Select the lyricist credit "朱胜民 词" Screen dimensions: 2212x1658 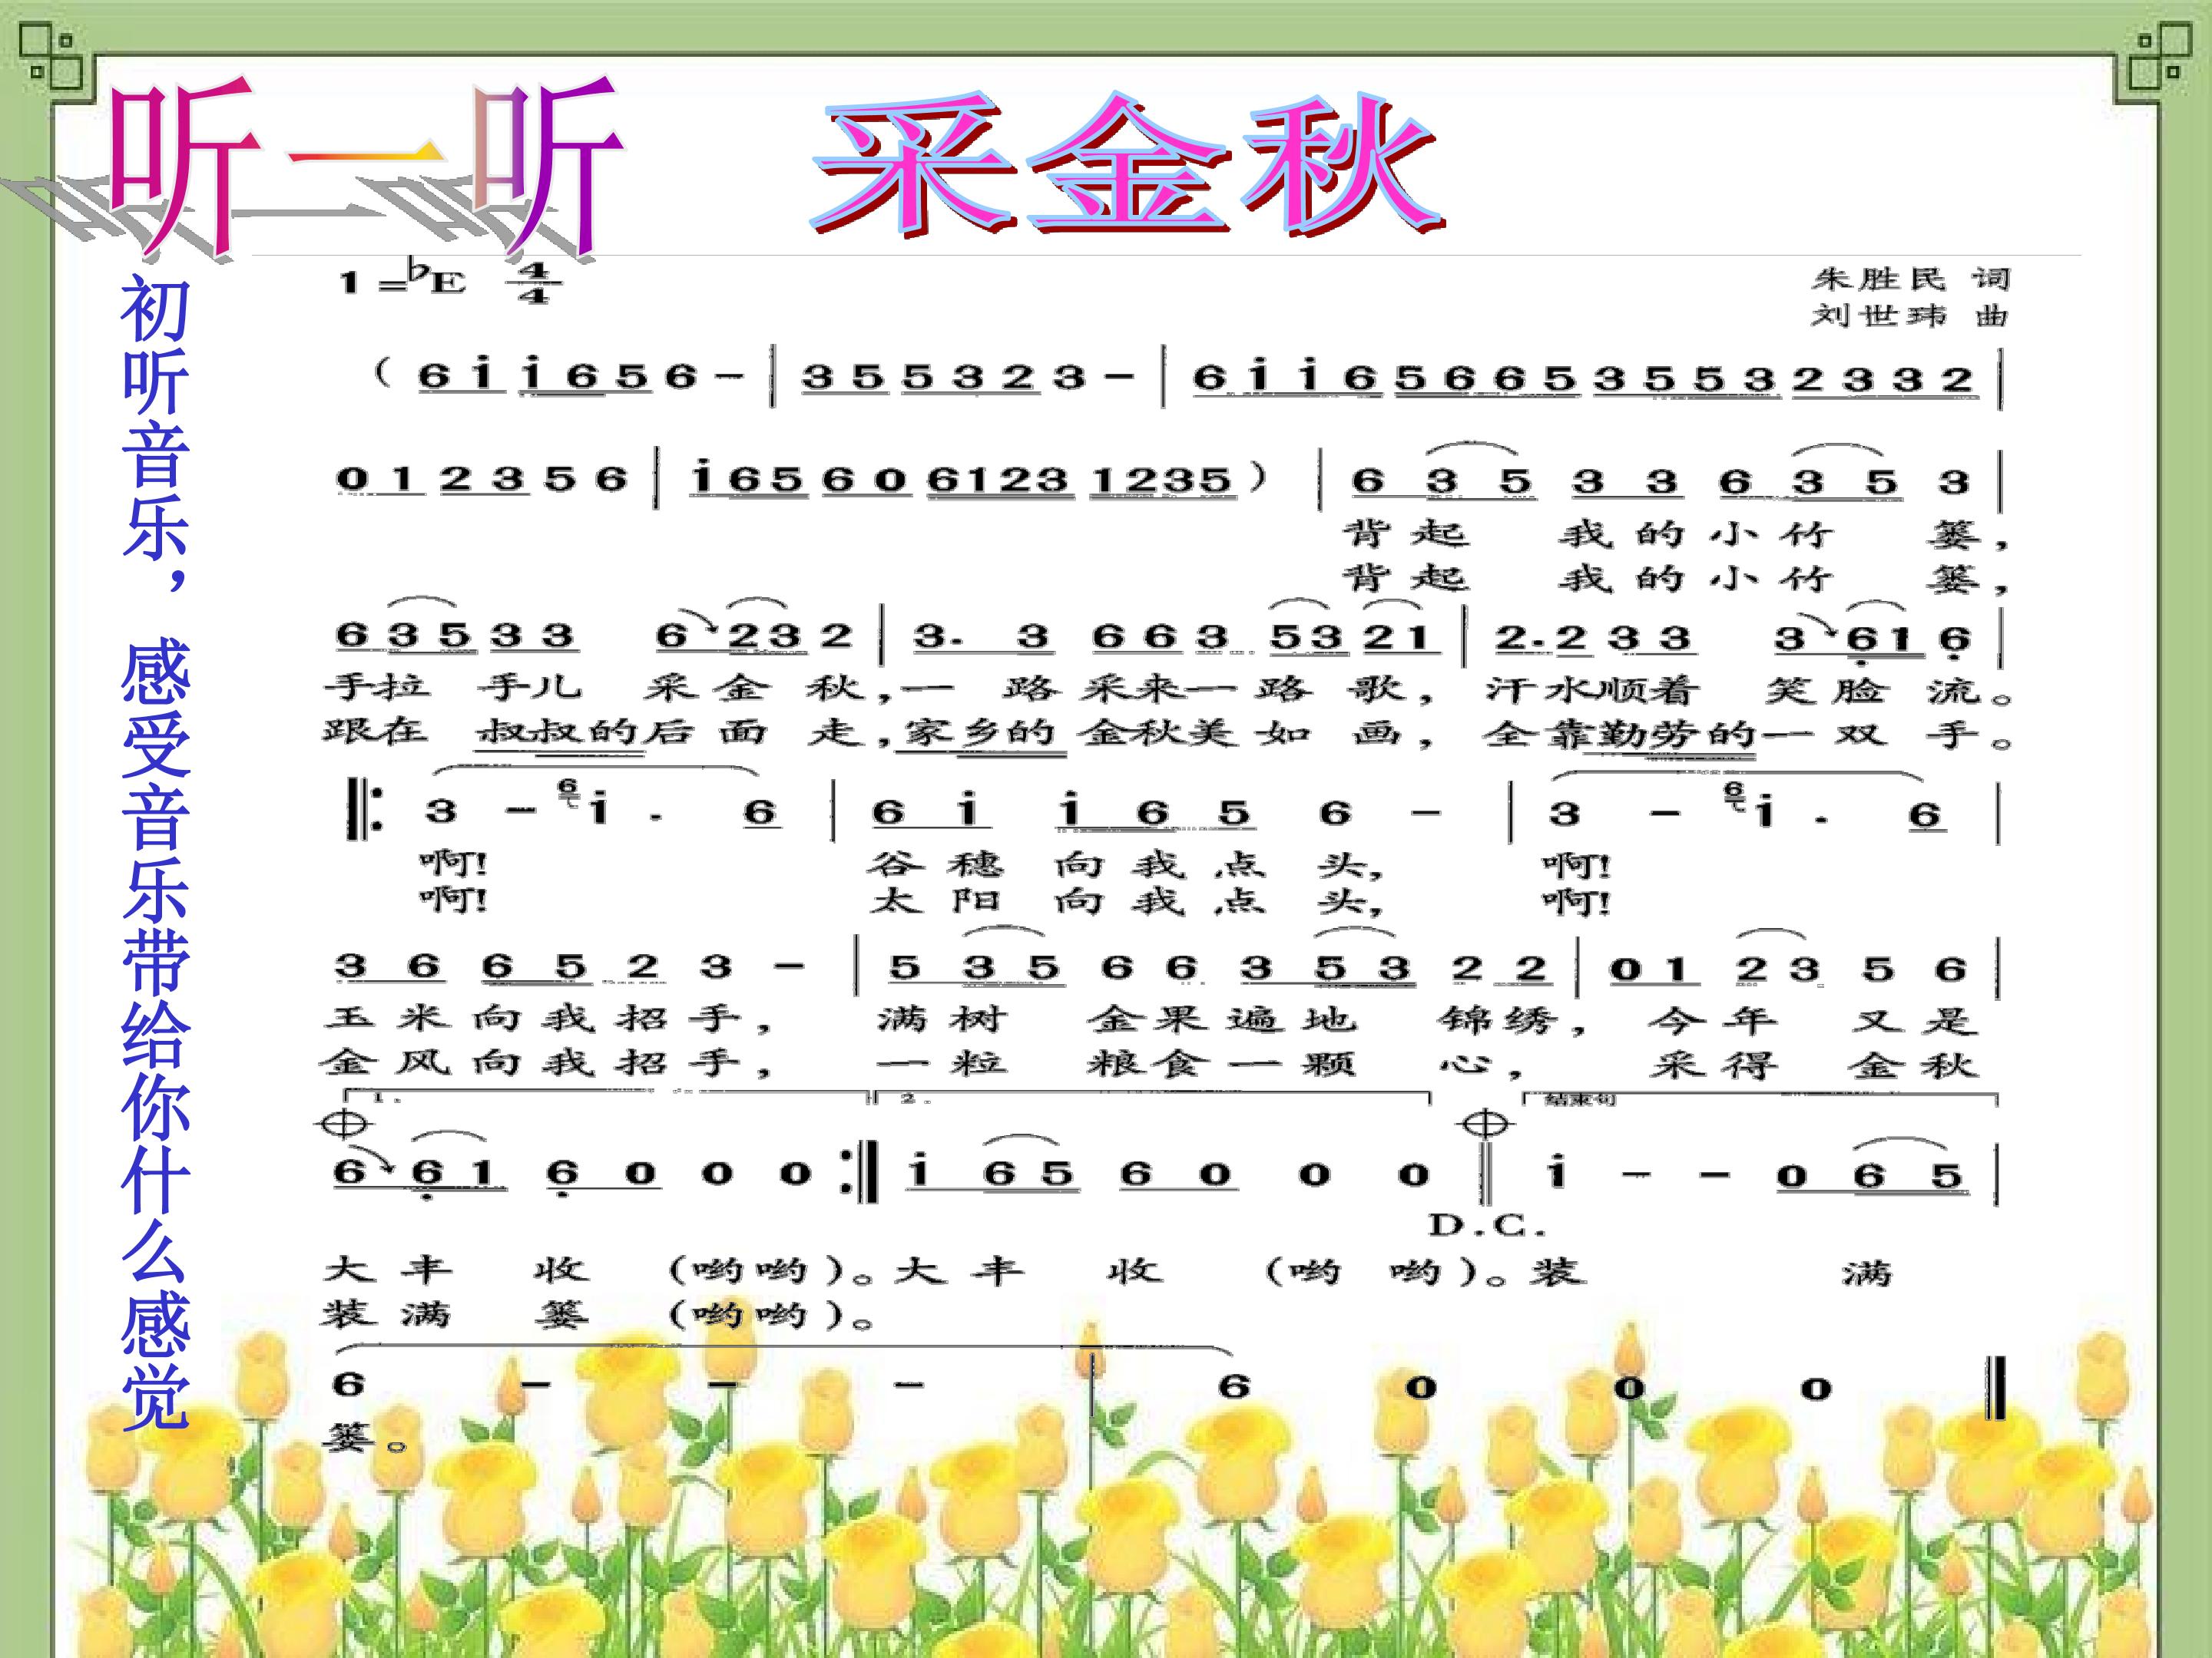pos(1910,279)
